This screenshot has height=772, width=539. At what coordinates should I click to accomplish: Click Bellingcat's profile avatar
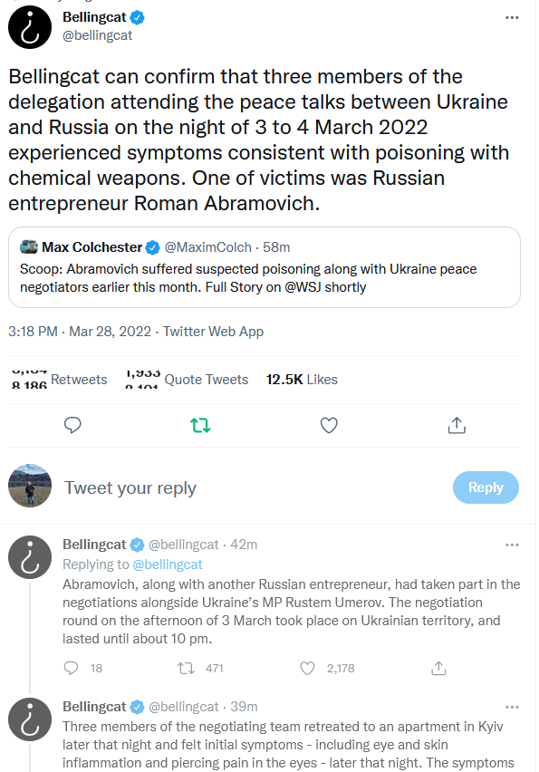click(x=30, y=27)
